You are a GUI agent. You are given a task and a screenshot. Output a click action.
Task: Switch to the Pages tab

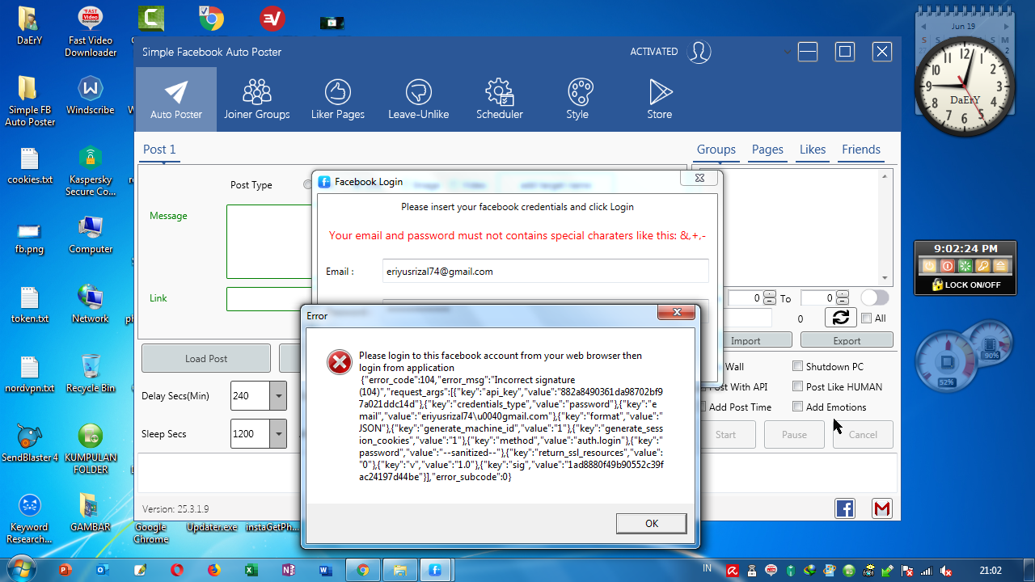pos(767,150)
